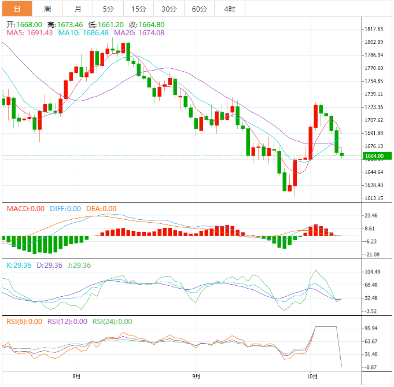Choose the 30分 timeframe tab
Viewport: 394px width, 387px height.
pos(169,9)
